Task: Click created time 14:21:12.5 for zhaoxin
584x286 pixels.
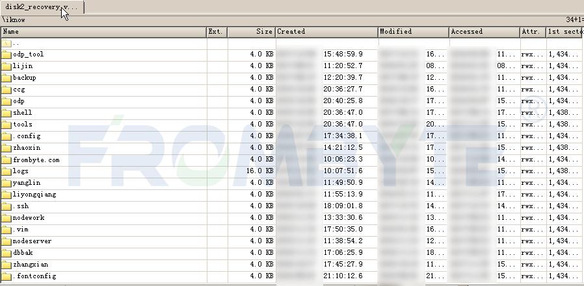Action: [x=343, y=148]
